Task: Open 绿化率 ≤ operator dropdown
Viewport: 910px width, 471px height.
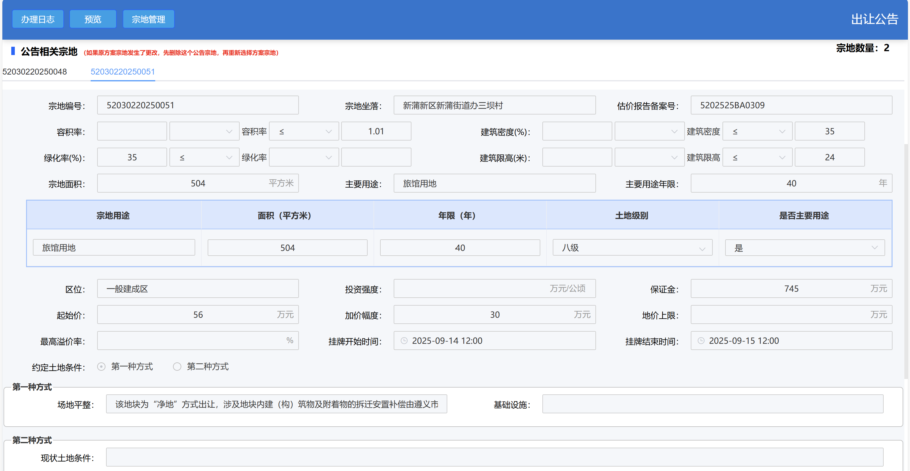Action: (204, 158)
